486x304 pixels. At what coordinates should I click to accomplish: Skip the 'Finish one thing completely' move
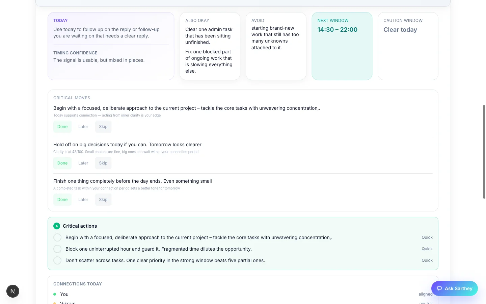[103, 200]
